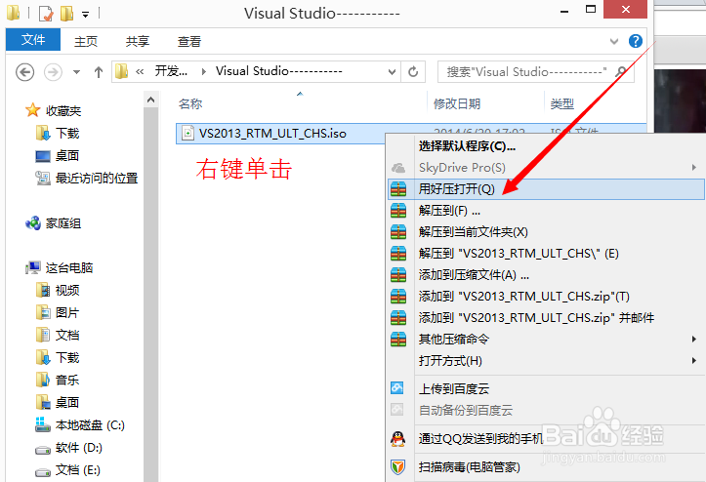Screen dimensions: 706x482
Task: Choose 用好压打开(Q) in context menu
Action: tap(546, 189)
